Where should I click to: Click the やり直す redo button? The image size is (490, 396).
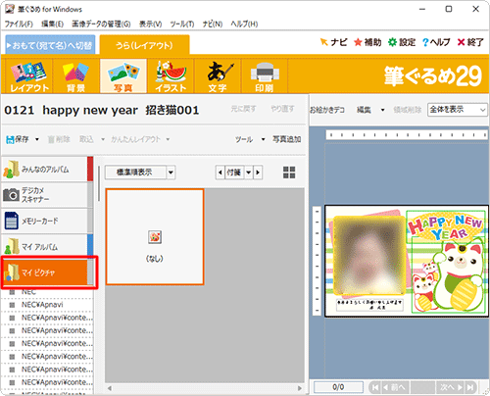(x=282, y=109)
